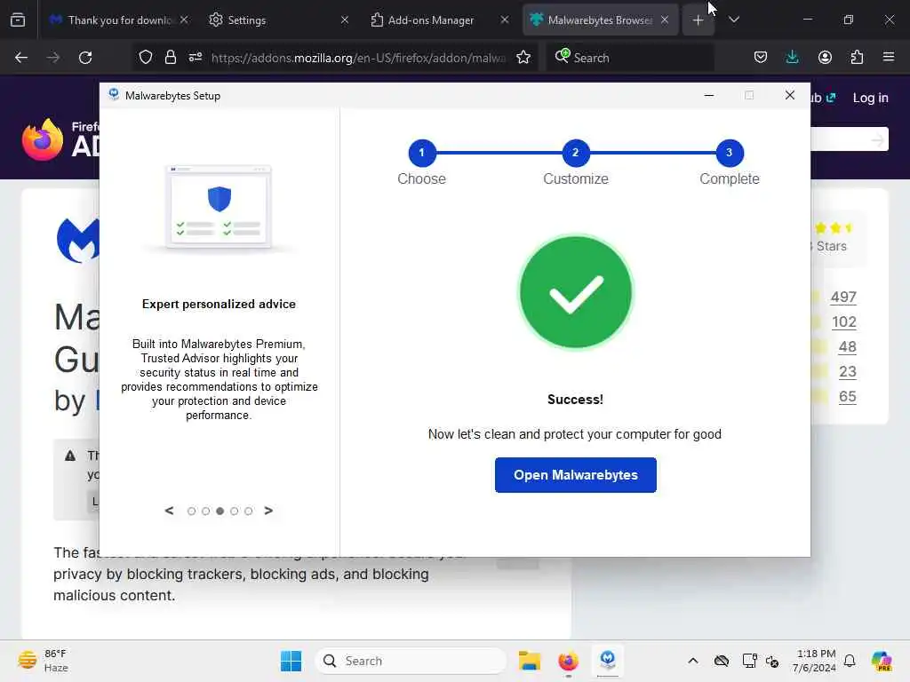The width and height of the screenshot is (910, 682).
Task: Open the Extensions puzzle icon
Action: tap(857, 58)
